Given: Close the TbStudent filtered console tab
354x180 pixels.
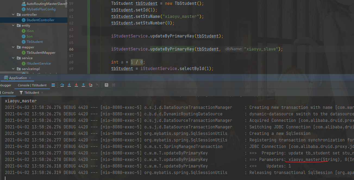Looking at the screenshot, I should point(42,93).
